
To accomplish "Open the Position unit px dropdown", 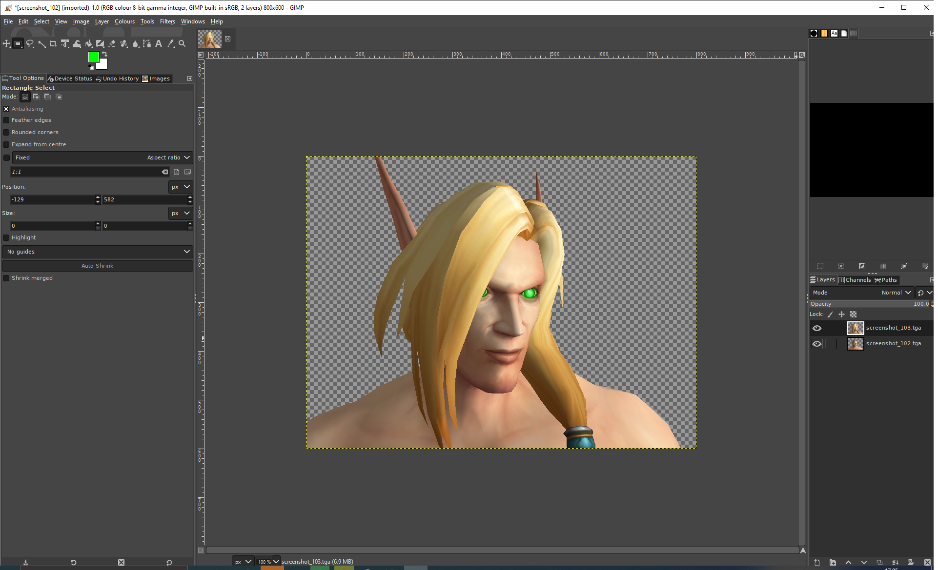I will coord(181,187).
